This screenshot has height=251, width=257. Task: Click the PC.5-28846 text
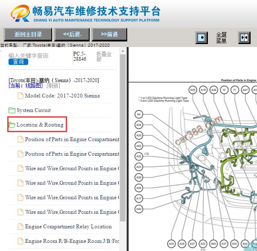tap(80, 56)
